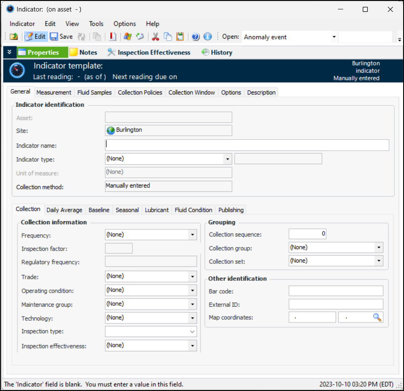This screenshot has width=404, height=391.
Task: Open the Inspection Effectiveness view
Action: (x=149, y=52)
